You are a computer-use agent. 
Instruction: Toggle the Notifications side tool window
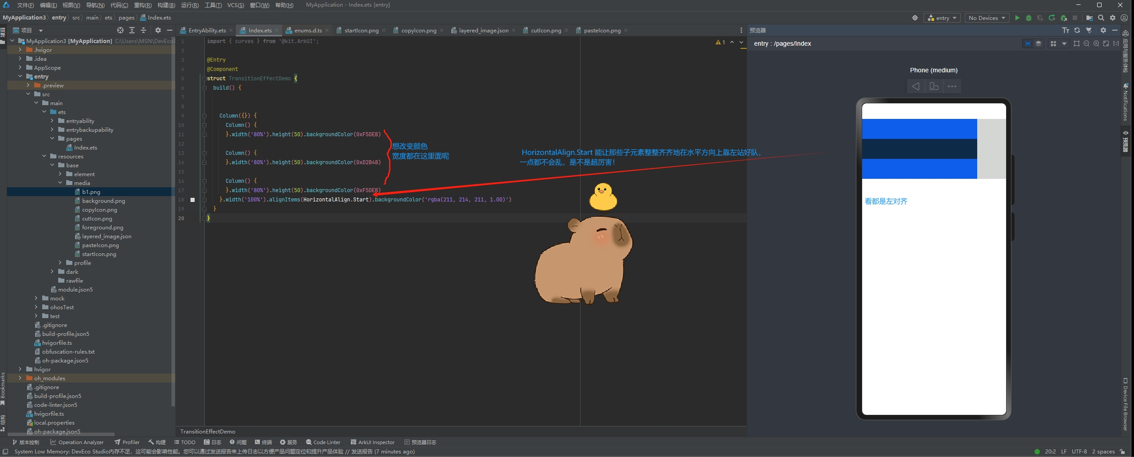click(x=1125, y=102)
